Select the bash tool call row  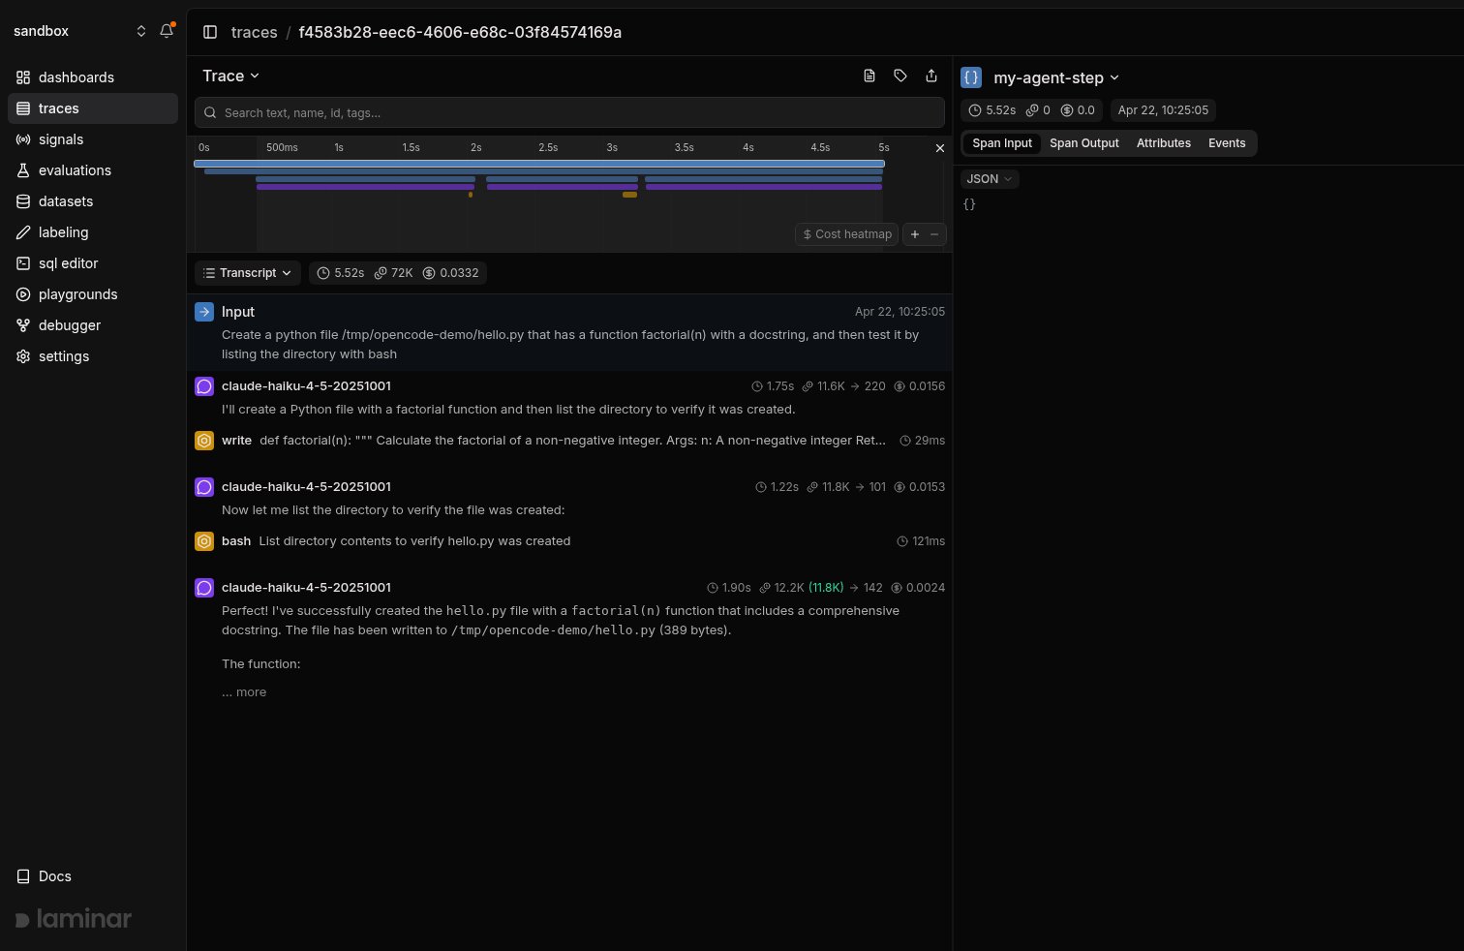click(x=569, y=541)
